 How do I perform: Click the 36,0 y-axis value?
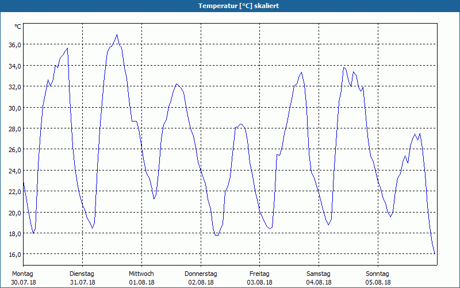pos(15,45)
